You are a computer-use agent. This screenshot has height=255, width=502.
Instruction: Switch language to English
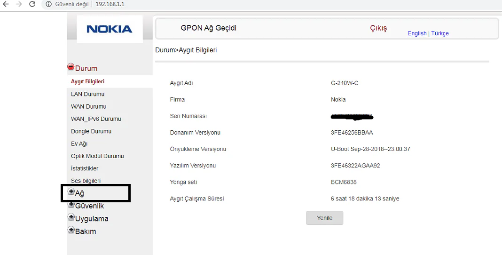[417, 33]
